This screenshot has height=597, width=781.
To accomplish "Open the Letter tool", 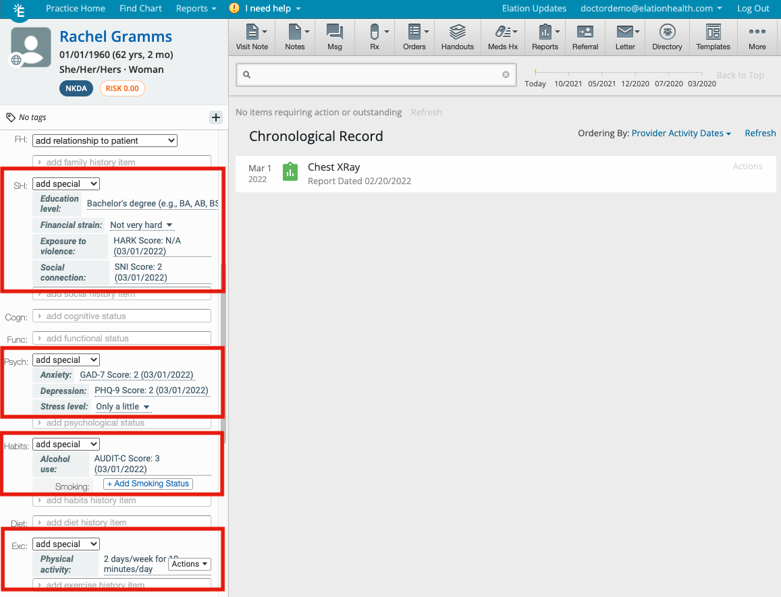I will 624,36.
